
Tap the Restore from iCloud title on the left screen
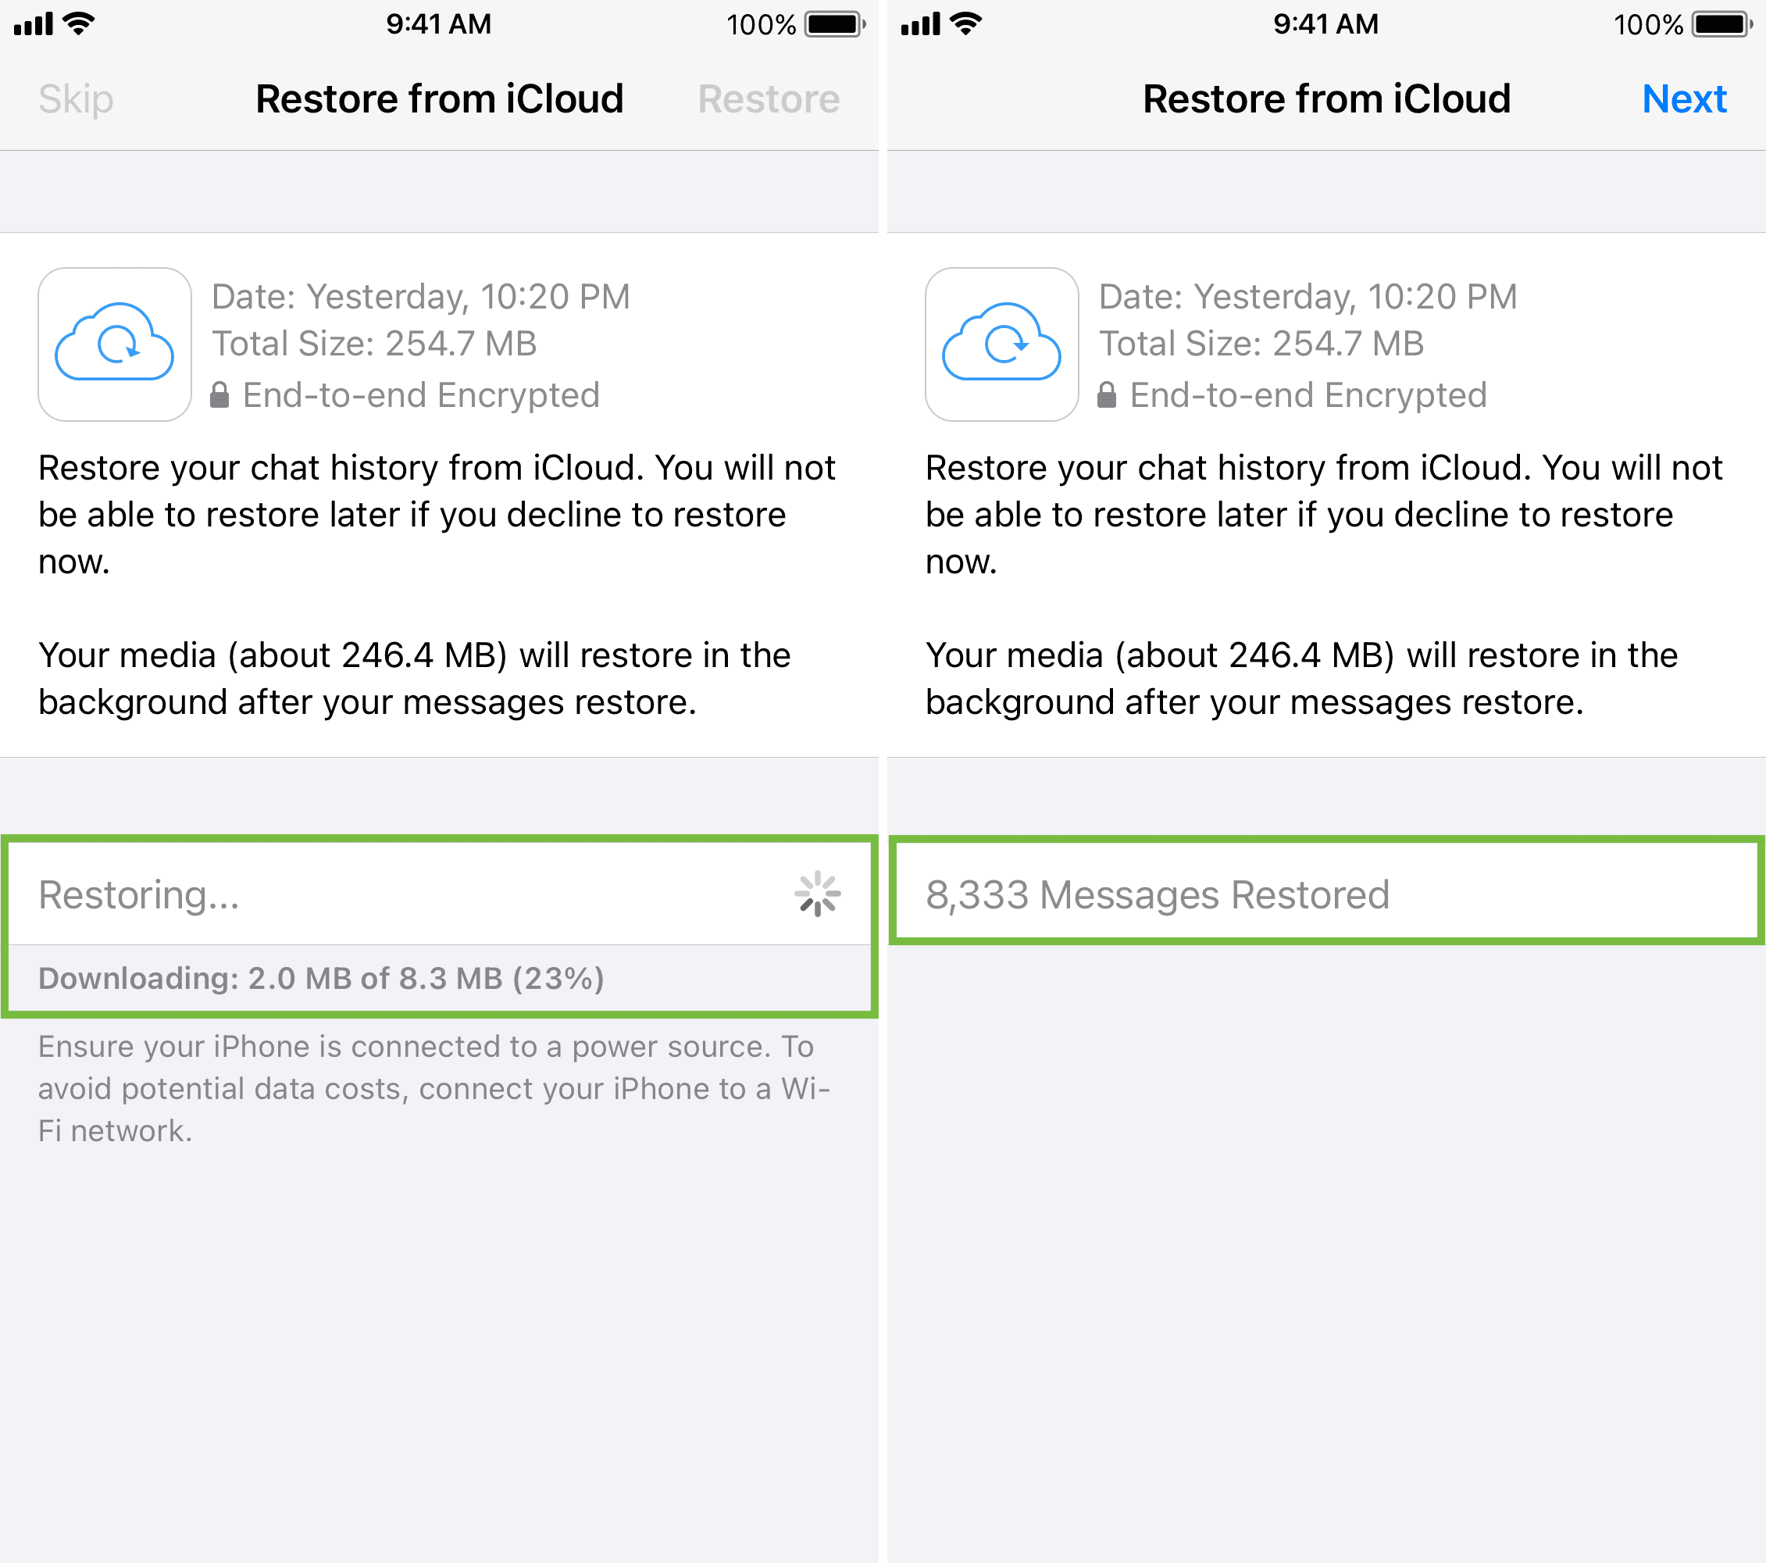[439, 99]
